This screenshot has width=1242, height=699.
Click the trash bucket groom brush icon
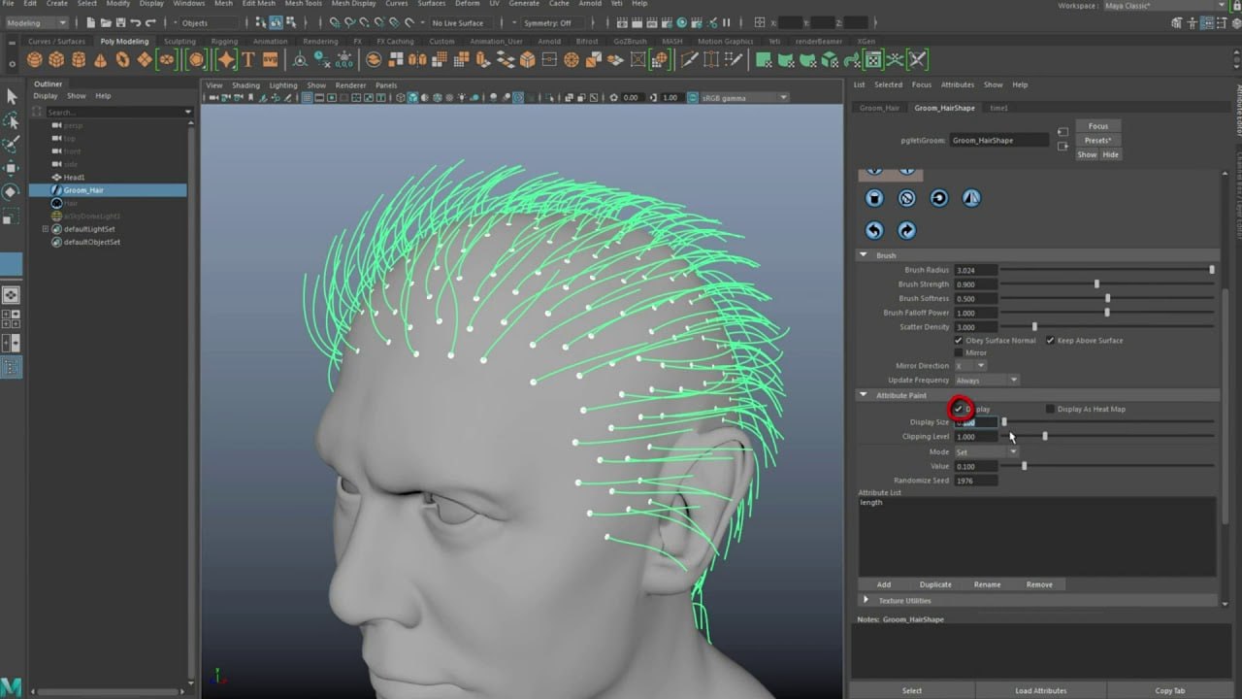point(874,198)
